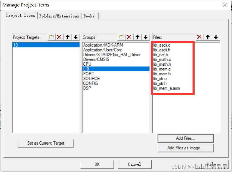Select target 13 in Project Targets

click(x=46, y=45)
